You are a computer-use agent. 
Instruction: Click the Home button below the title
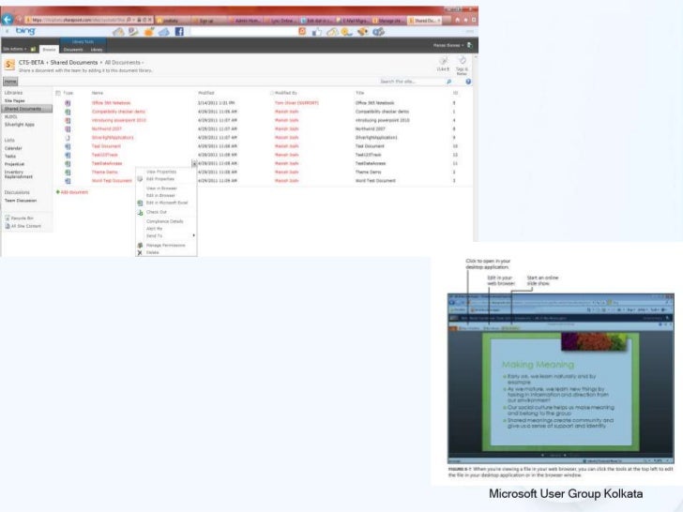coord(10,82)
